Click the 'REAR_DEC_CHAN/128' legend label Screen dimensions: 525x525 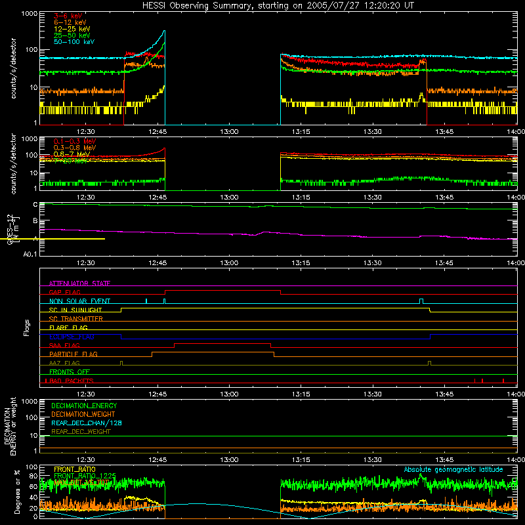click(x=87, y=423)
